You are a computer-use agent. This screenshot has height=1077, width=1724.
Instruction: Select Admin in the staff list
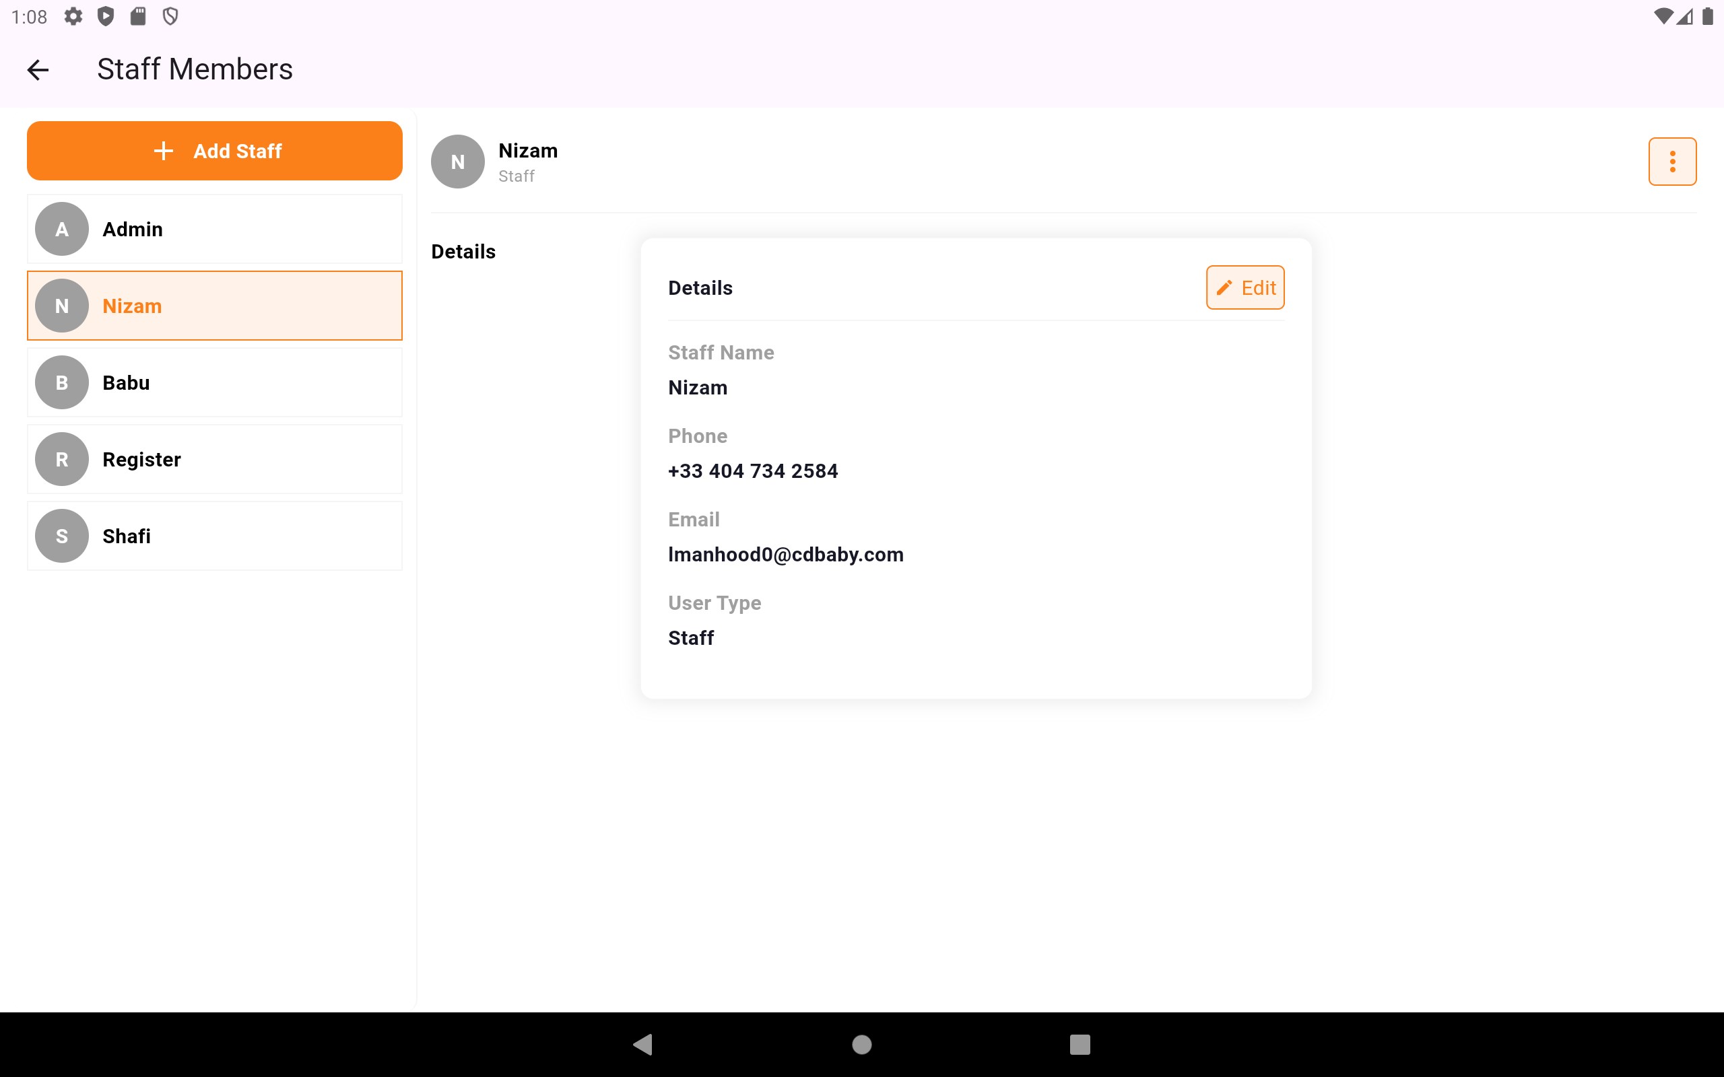214,230
